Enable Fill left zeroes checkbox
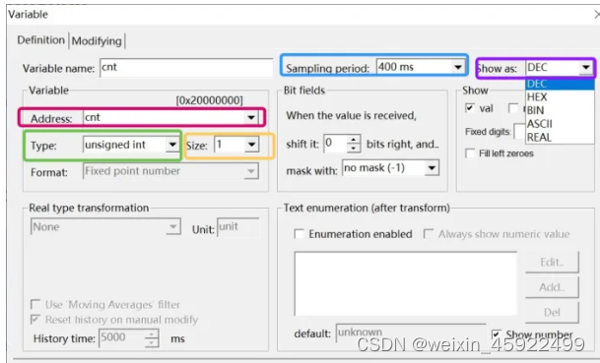 coord(470,153)
